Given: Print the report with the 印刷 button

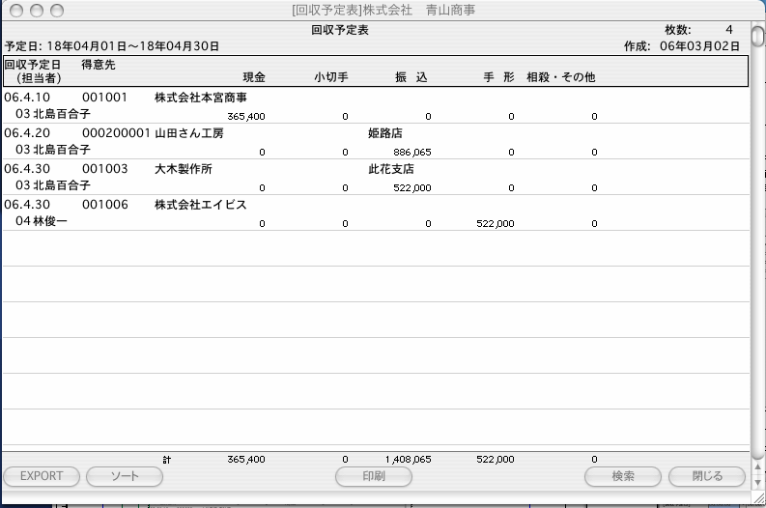Looking at the screenshot, I should (373, 476).
